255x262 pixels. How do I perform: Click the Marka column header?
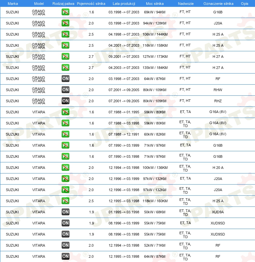click(x=13, y=4)
